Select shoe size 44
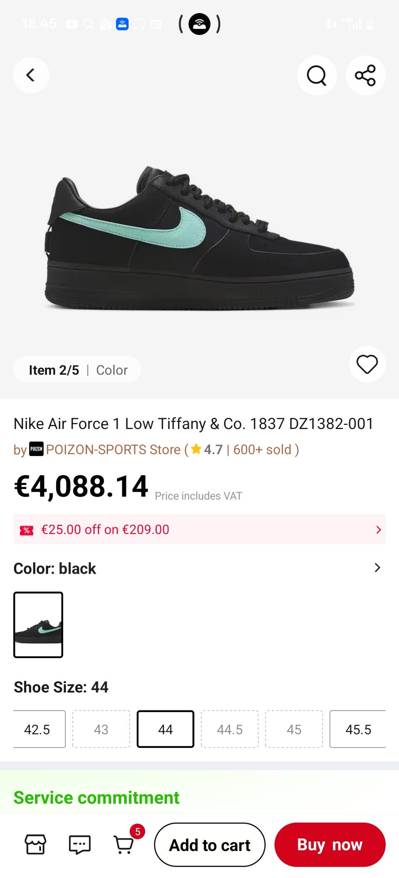 click(x=165, y=729)
